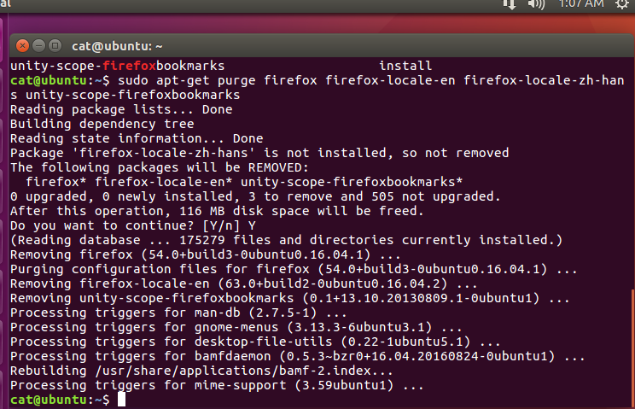Image resolution: width=635 pixels, height=409 pixels.
Task: Click the 'firefox-locale-zh-hans' not installed line
Action: click(259, 153)
